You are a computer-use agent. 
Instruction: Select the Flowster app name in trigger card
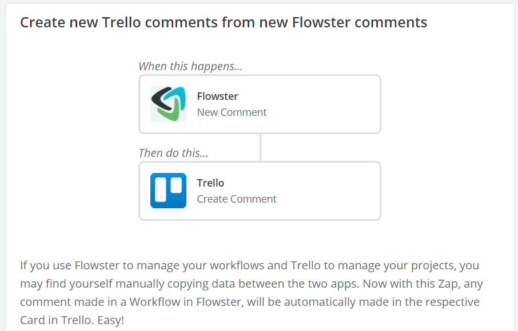pyautogui.click(x=217, y=96)
